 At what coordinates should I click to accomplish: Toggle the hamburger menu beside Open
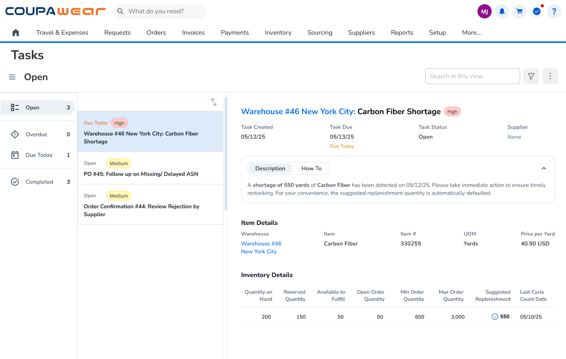pos(12,77)
